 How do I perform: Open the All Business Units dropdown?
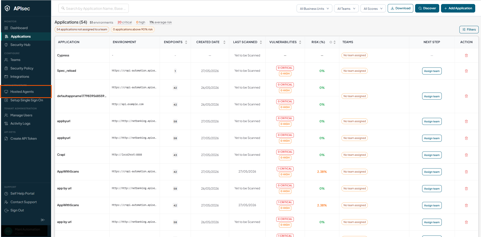(314, 9)
